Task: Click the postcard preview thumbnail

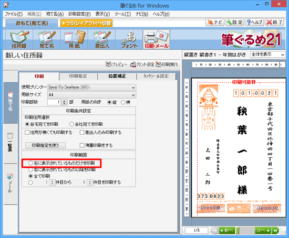Action: [x=239, y=148]
